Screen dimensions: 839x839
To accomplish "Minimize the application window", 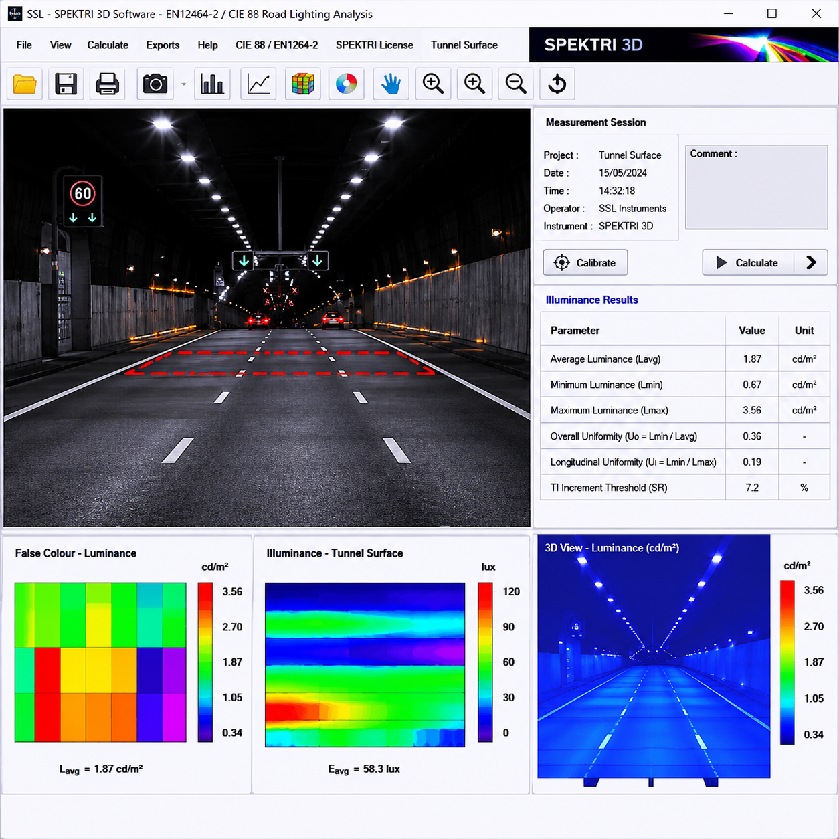I will coord(729,13).
